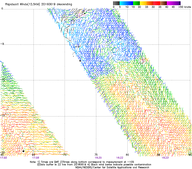Image resolution: width=192 pixels, height=169 pixels.
Task: Click the black island dot near 72.5E 7S
Action: coord(80,61)
